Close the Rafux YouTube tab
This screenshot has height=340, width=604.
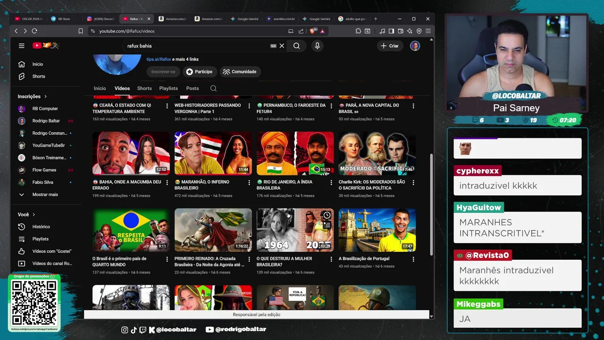click(149, 19)
